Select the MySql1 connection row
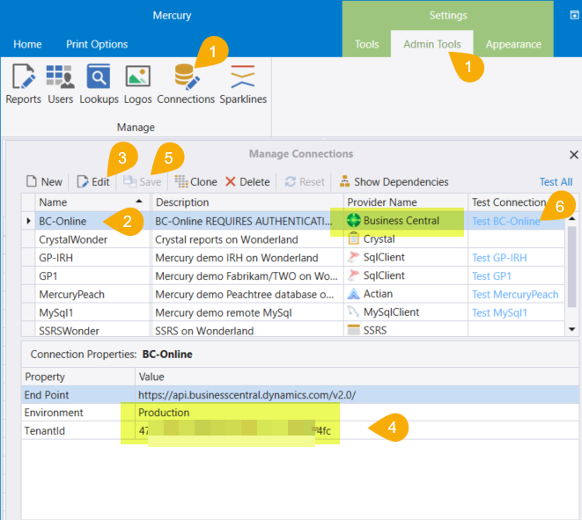 [x=293, y=312]
